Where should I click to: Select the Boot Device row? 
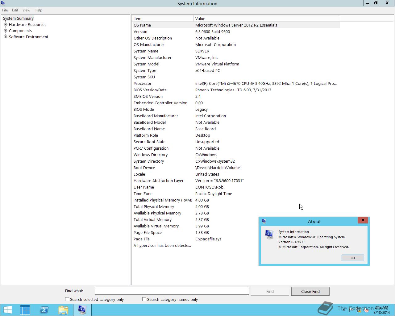236,168
